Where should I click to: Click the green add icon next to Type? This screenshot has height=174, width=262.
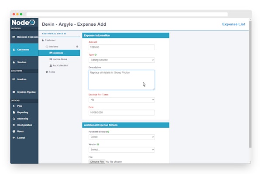96,55
